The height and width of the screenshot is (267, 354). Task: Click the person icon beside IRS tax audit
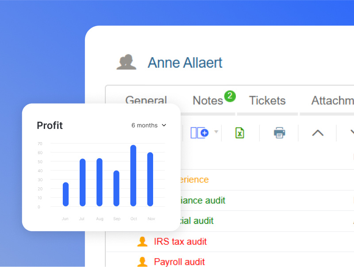point(142,241)
